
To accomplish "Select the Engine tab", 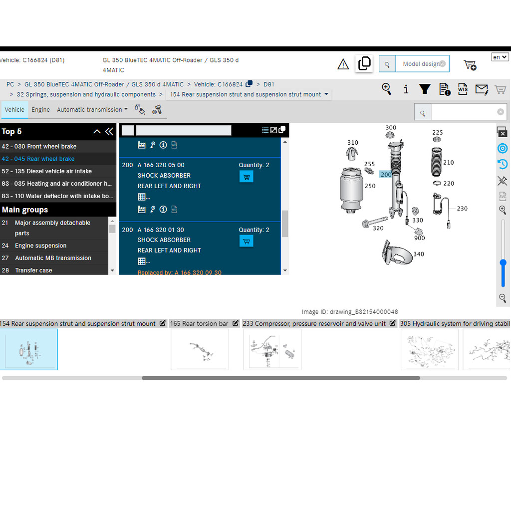I will pyautogui.click(x=41, y=110).
